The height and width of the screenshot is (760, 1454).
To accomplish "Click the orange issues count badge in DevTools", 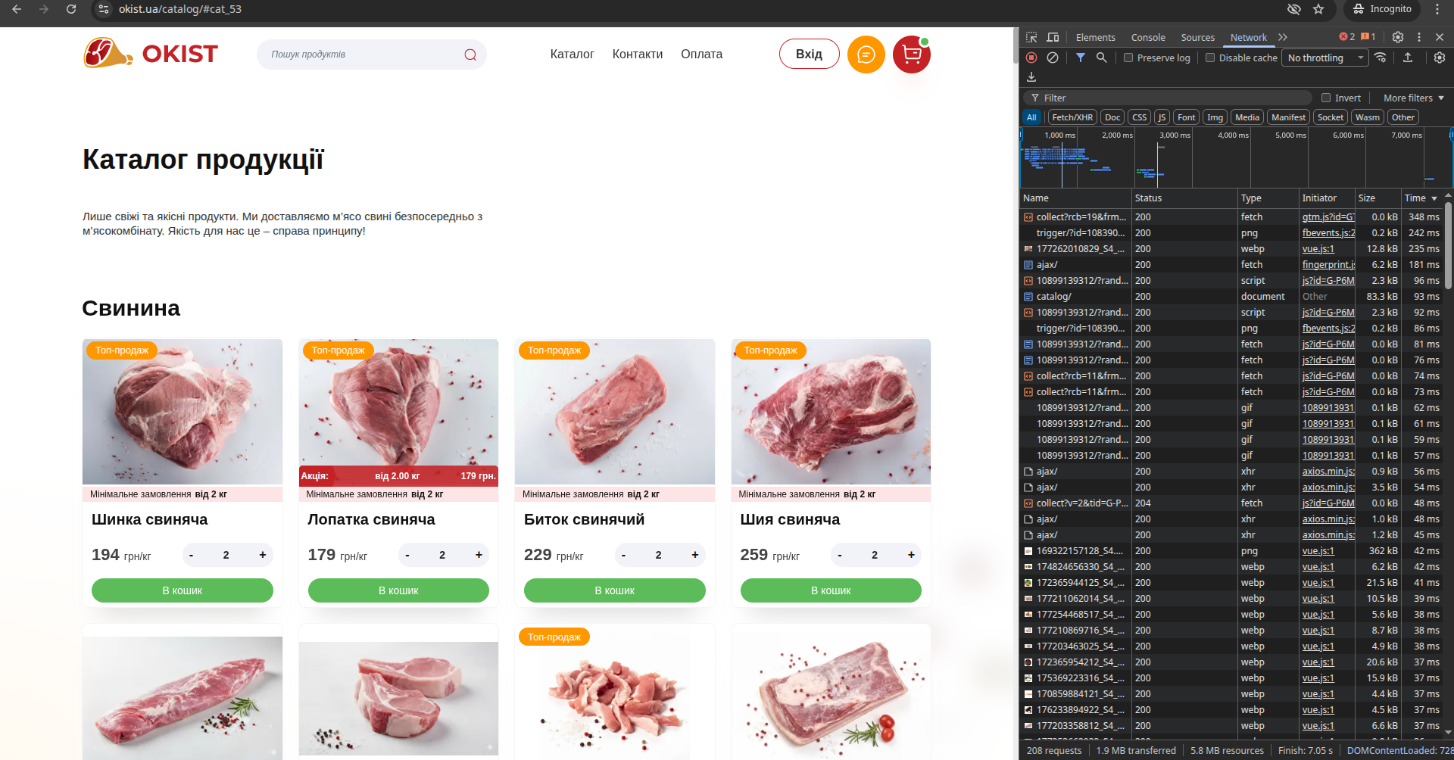I will [1368, 37].
